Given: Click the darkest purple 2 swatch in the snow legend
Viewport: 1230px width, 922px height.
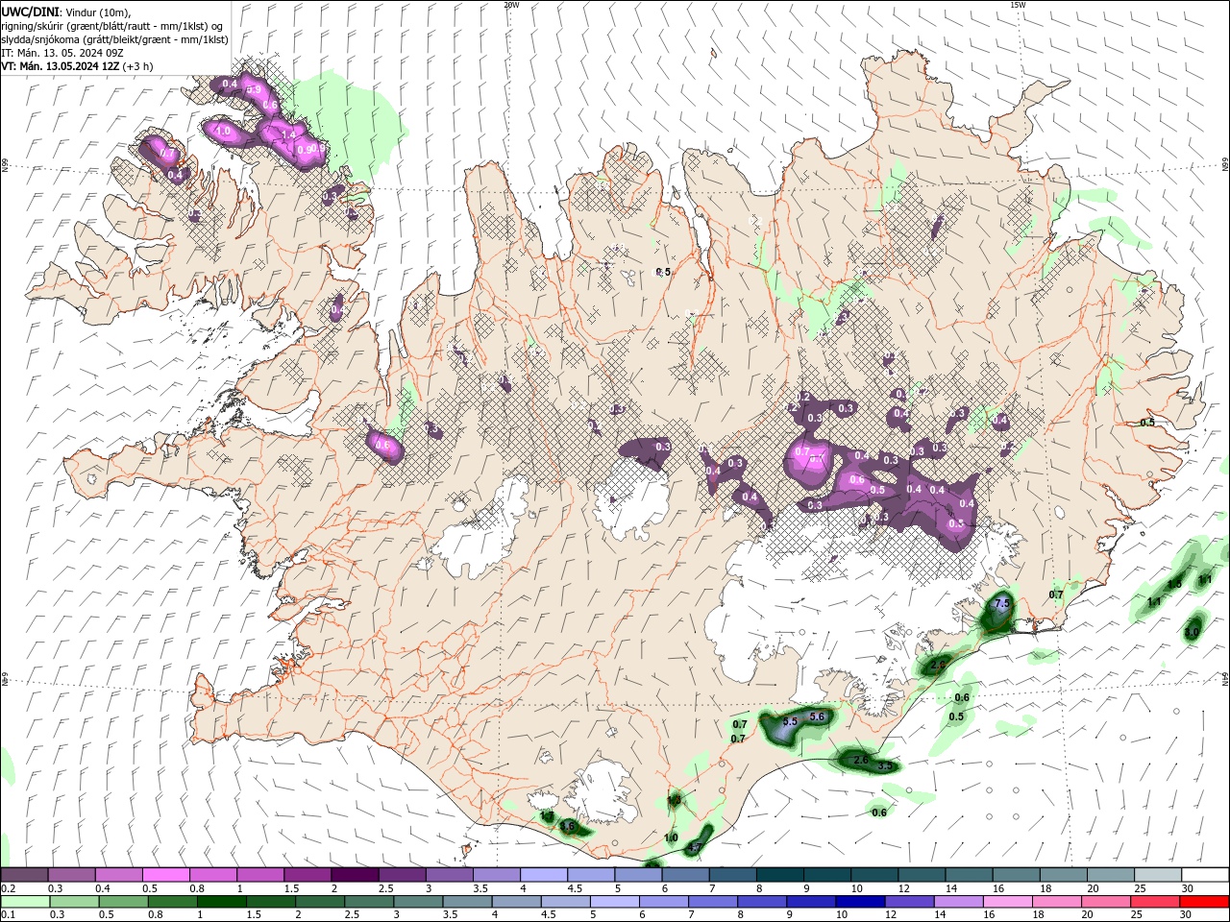Looking at the screenshot, I should (354, 875).
